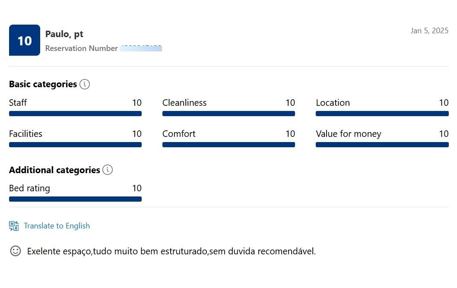Screen dimensions: 457x288
Task: Click the blurred reservation number
Action: [x=141, y=48]
